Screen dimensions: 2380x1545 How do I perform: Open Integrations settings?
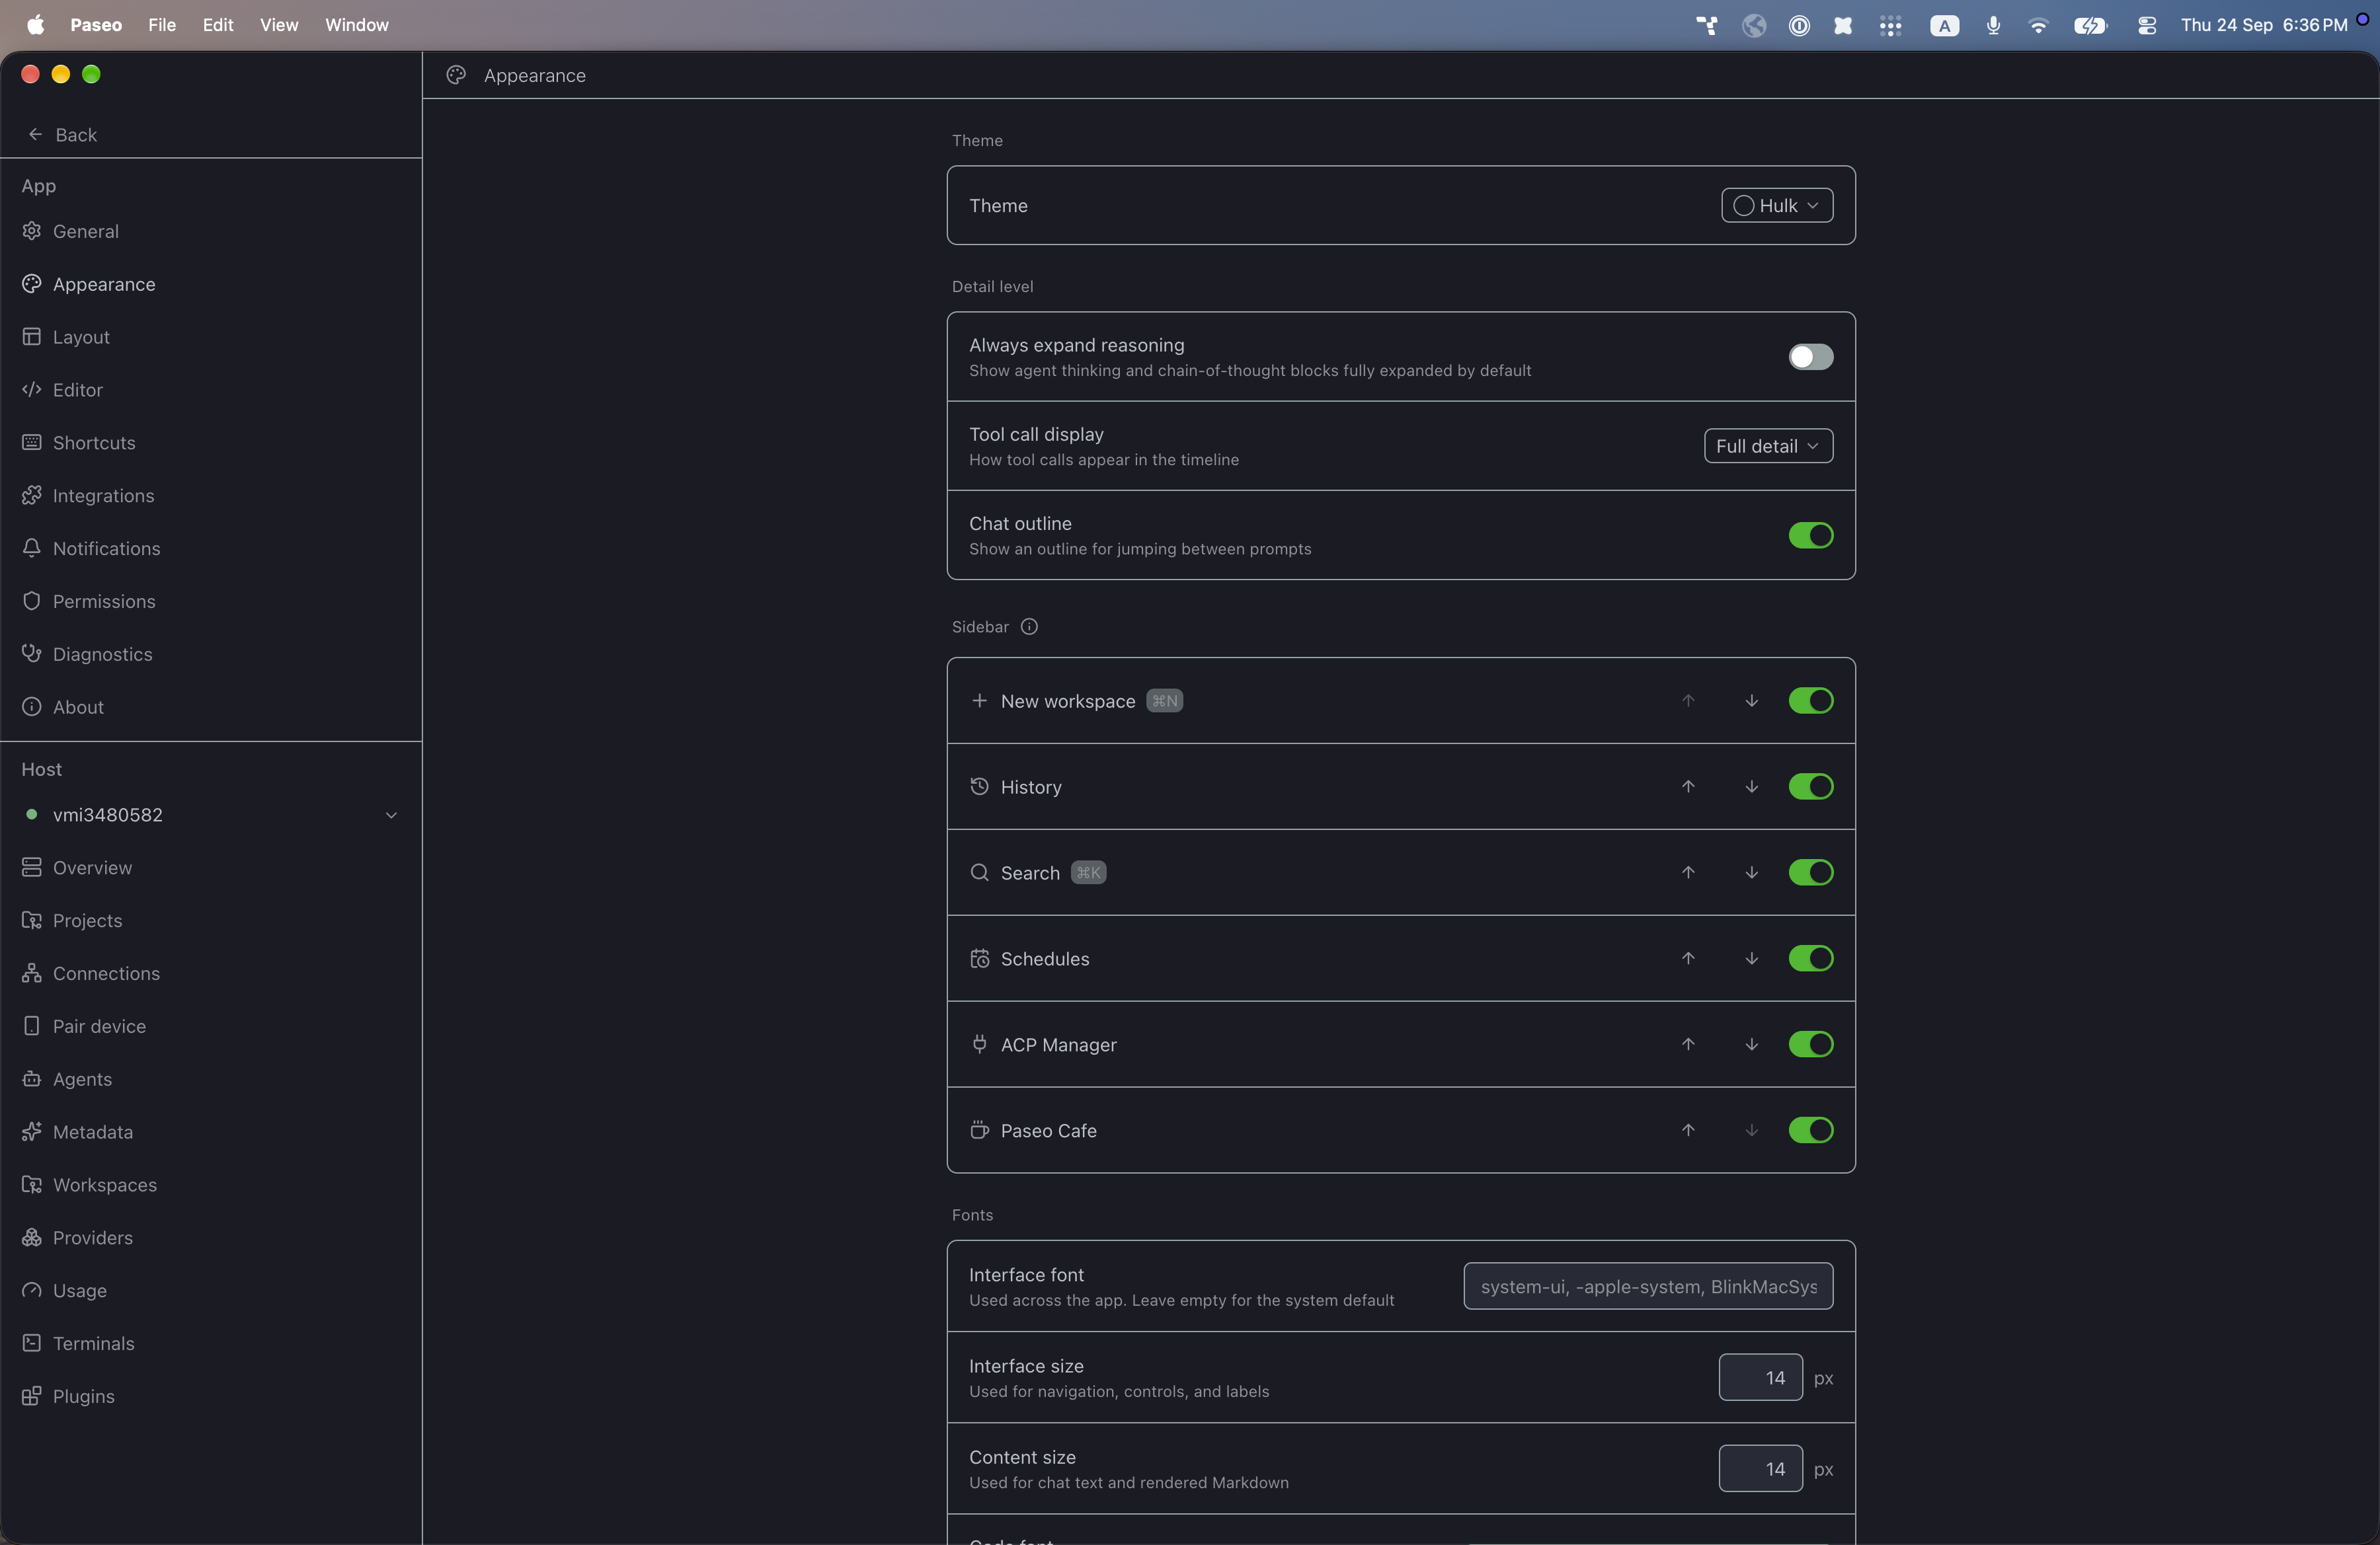(x=88, y=496)
